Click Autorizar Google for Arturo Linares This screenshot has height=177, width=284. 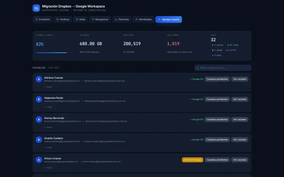pos(192,160)
